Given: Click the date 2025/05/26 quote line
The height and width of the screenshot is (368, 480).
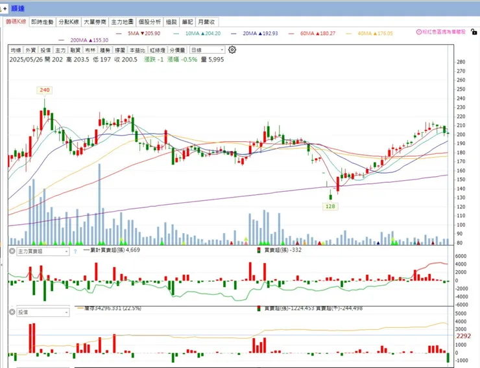Looking at the screenshot, I should (117, 60).
